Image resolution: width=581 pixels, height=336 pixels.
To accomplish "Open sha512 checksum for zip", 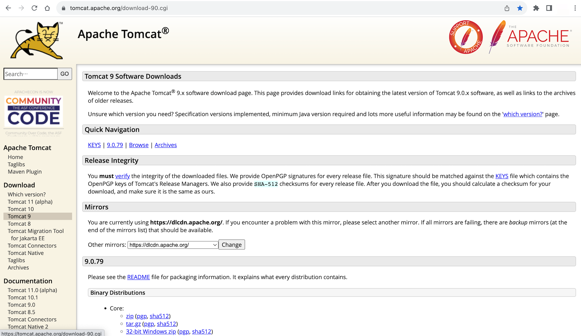I will pos(159,316).
